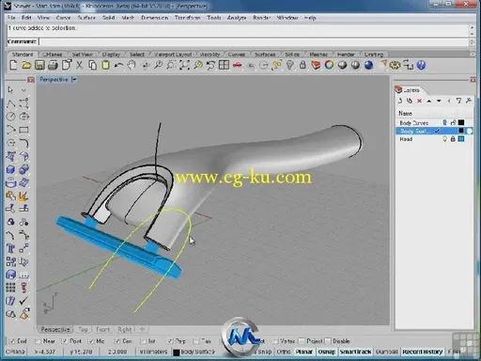Viewport: 481px width, 361px height.
Task: Open the Perspective viewport dropdown arrow
Action: tap(74, 80)
